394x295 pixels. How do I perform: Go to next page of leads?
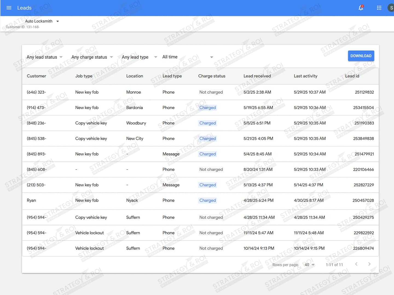click(x=369, y=264)
